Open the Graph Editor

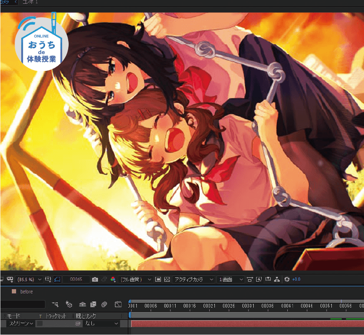click(118, 304)
